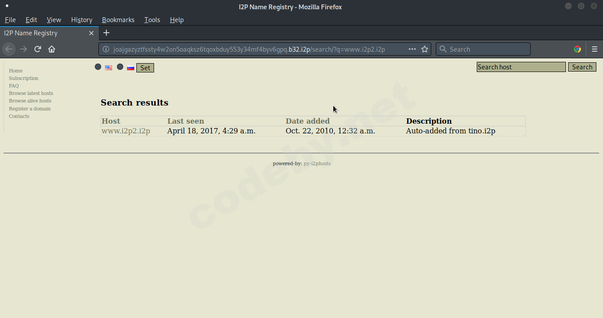This screenshot has height=318, width=603.
Task: Switch to the I2P Name Registry tab
Action: (x=49, y=33)
